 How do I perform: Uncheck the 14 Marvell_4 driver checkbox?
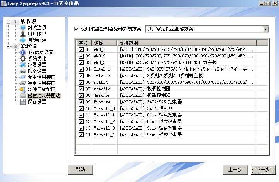pyautogui.click(x=81, y=135)
